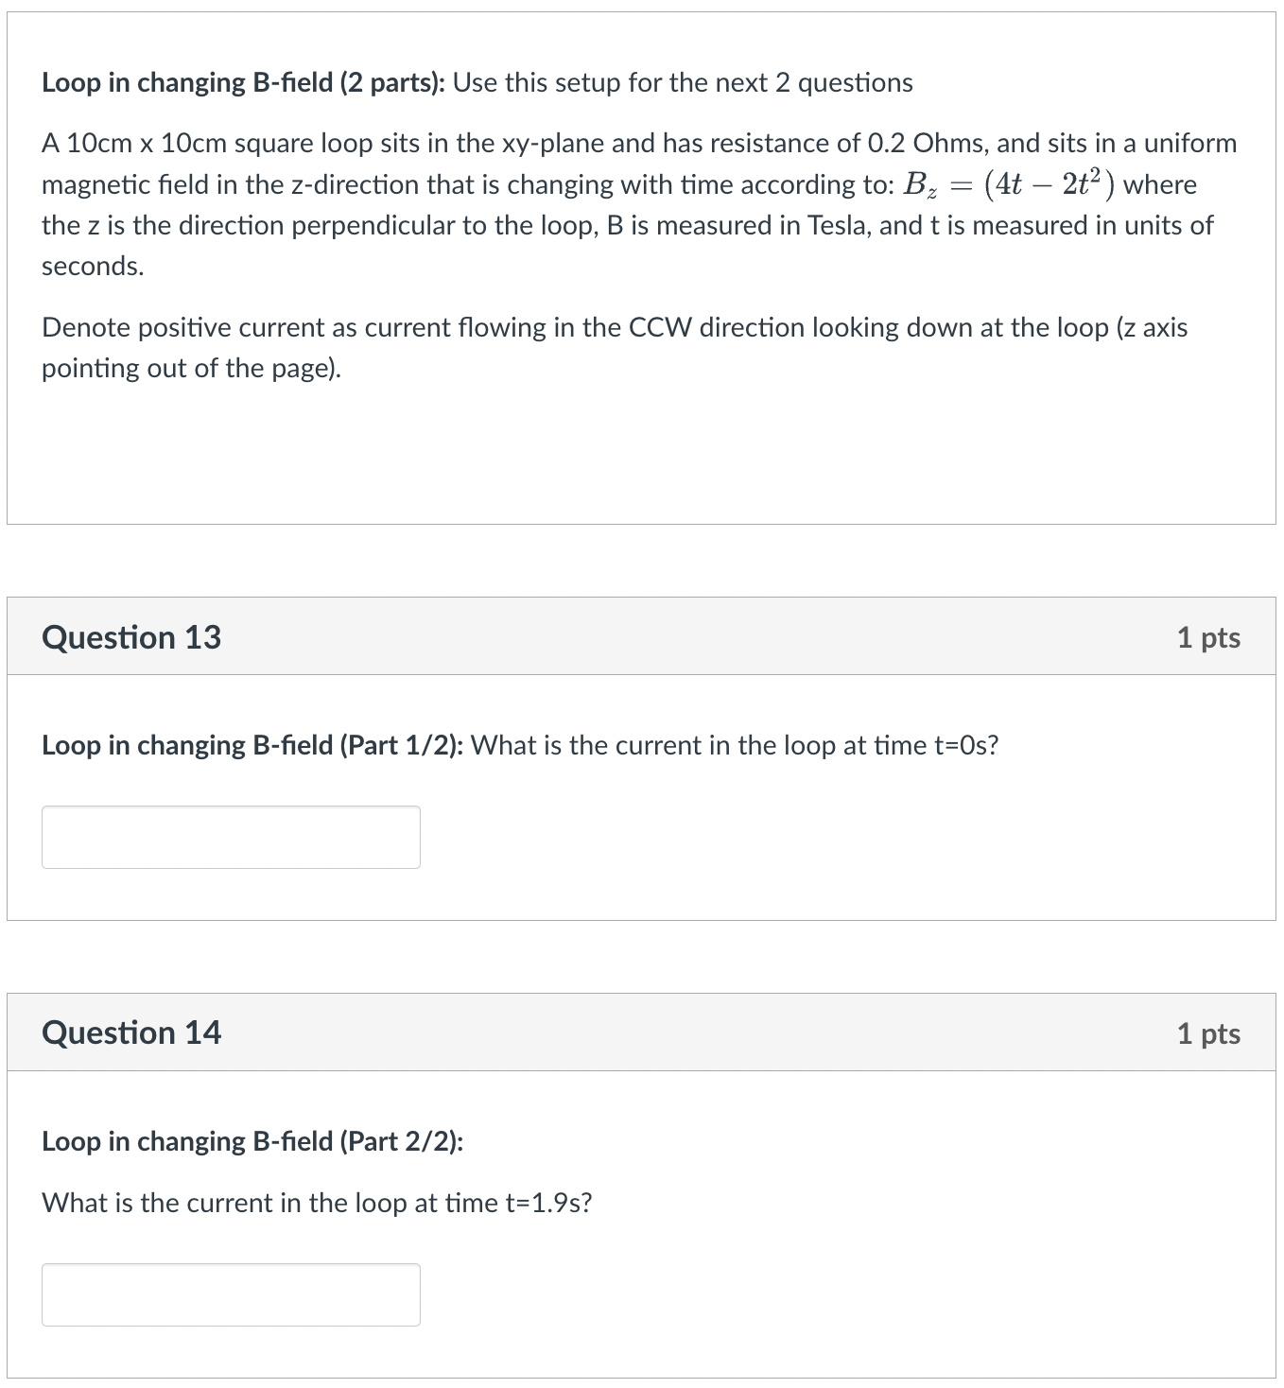Screen dimensions: 1284x1388
Task: Click the line about CCW positive current
Action: (x=615, y=328)
